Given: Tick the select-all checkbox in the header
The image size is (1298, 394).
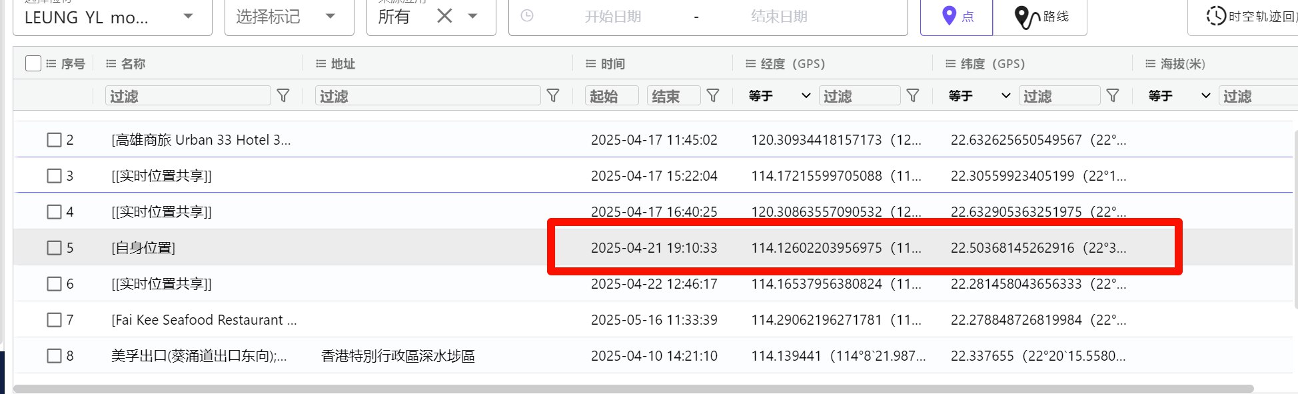Looking at the screenshot, I should [x=33, y=64].
